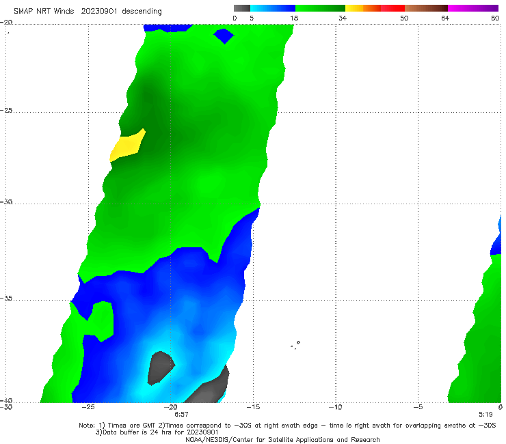Click the "64" label under the color bar
This screenshot has height=444, width=506.
pos(445,18)
